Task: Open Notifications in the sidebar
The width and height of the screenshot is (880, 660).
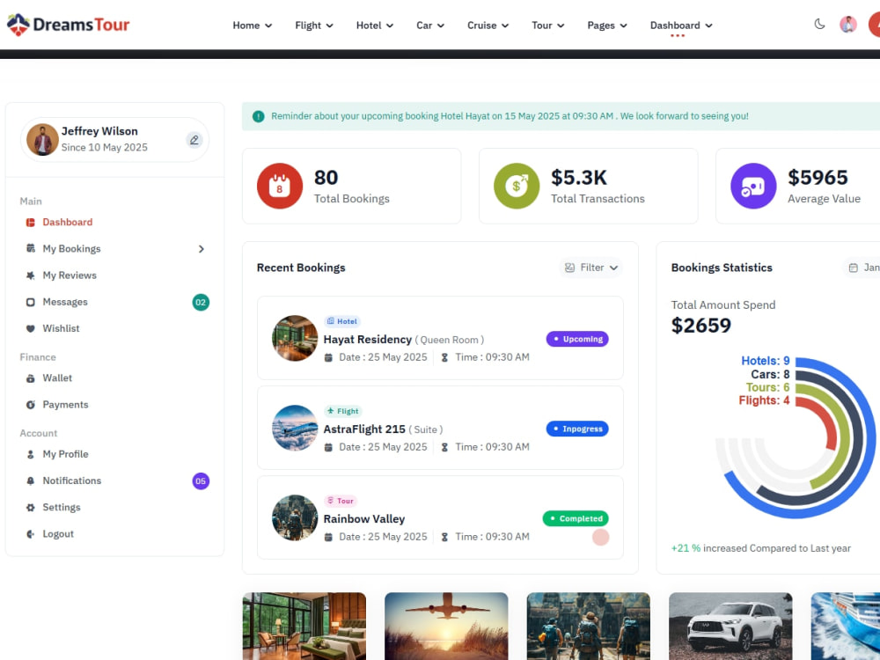Action: [72, 480]
